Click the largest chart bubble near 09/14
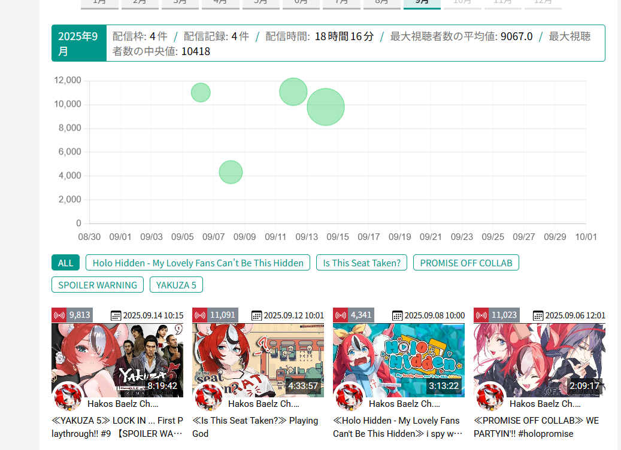The height and width of the screenshot is (450, 621). [326, 107]
